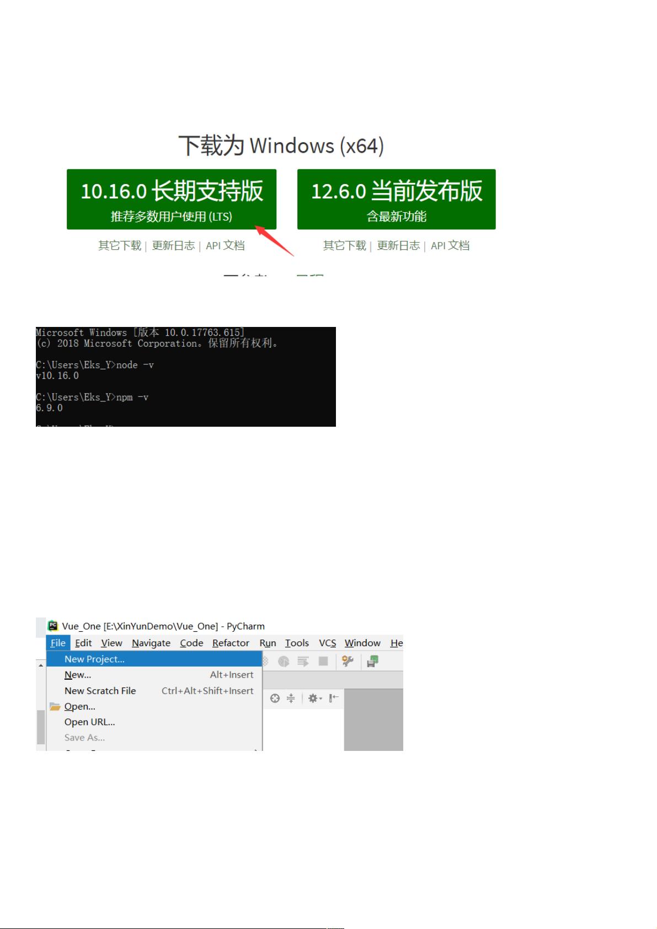The height and width of the screenshot is (929, 657).
Task: Click the folder icon beside Open...
Action: [55, 706]
